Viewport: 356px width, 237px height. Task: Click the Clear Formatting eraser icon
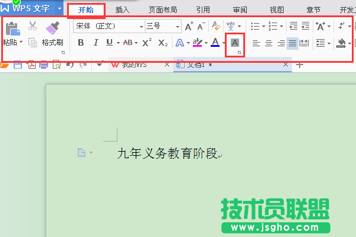point(216,26)
